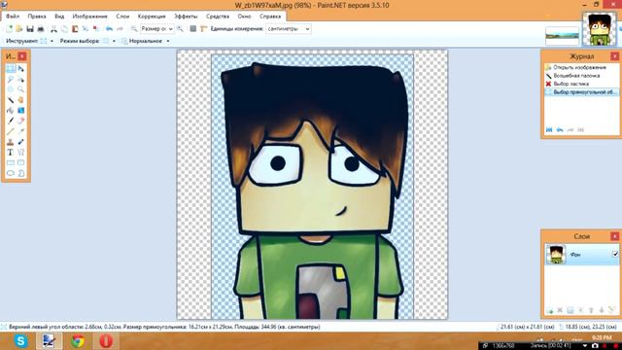Select the Freeform Shape tool
Image resolution: width=622 pixels, height=350 pixels.
point(20,173)
